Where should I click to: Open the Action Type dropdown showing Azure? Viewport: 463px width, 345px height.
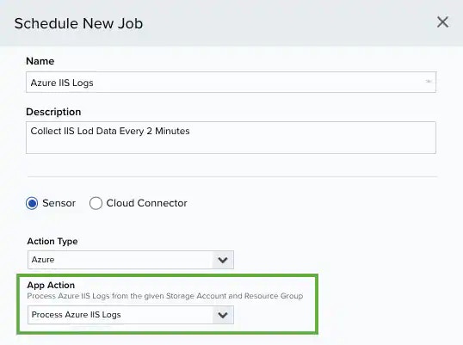tap(131, 260)
